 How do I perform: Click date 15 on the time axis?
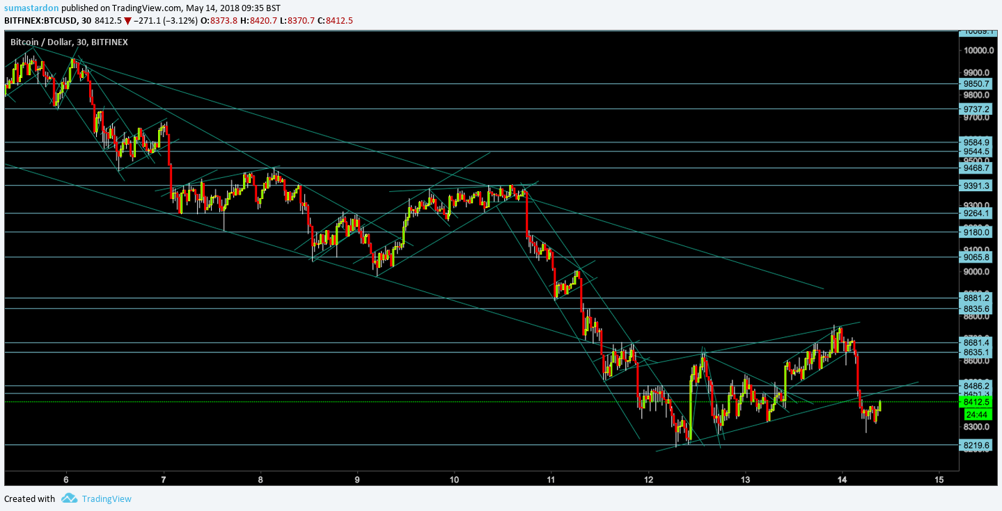tap(939, 480)
